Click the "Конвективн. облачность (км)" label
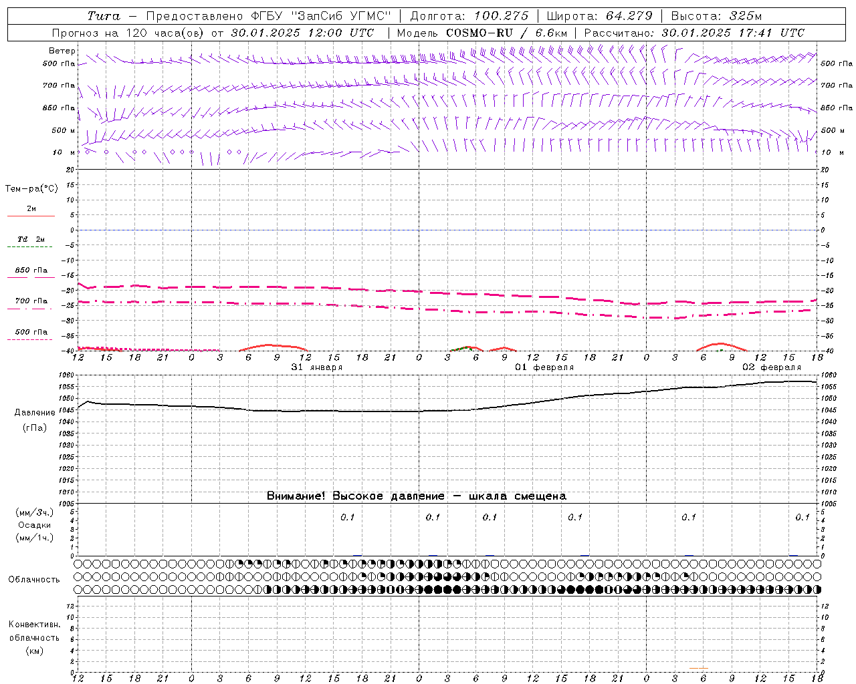The height and width of the screenshot is (684, 856). pyautogui.click(x=34, y=638)
